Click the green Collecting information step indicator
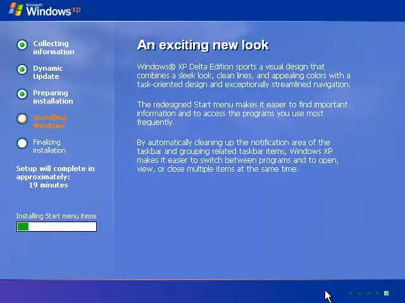This screenshot has height=303, width=405. coord(22,45)
